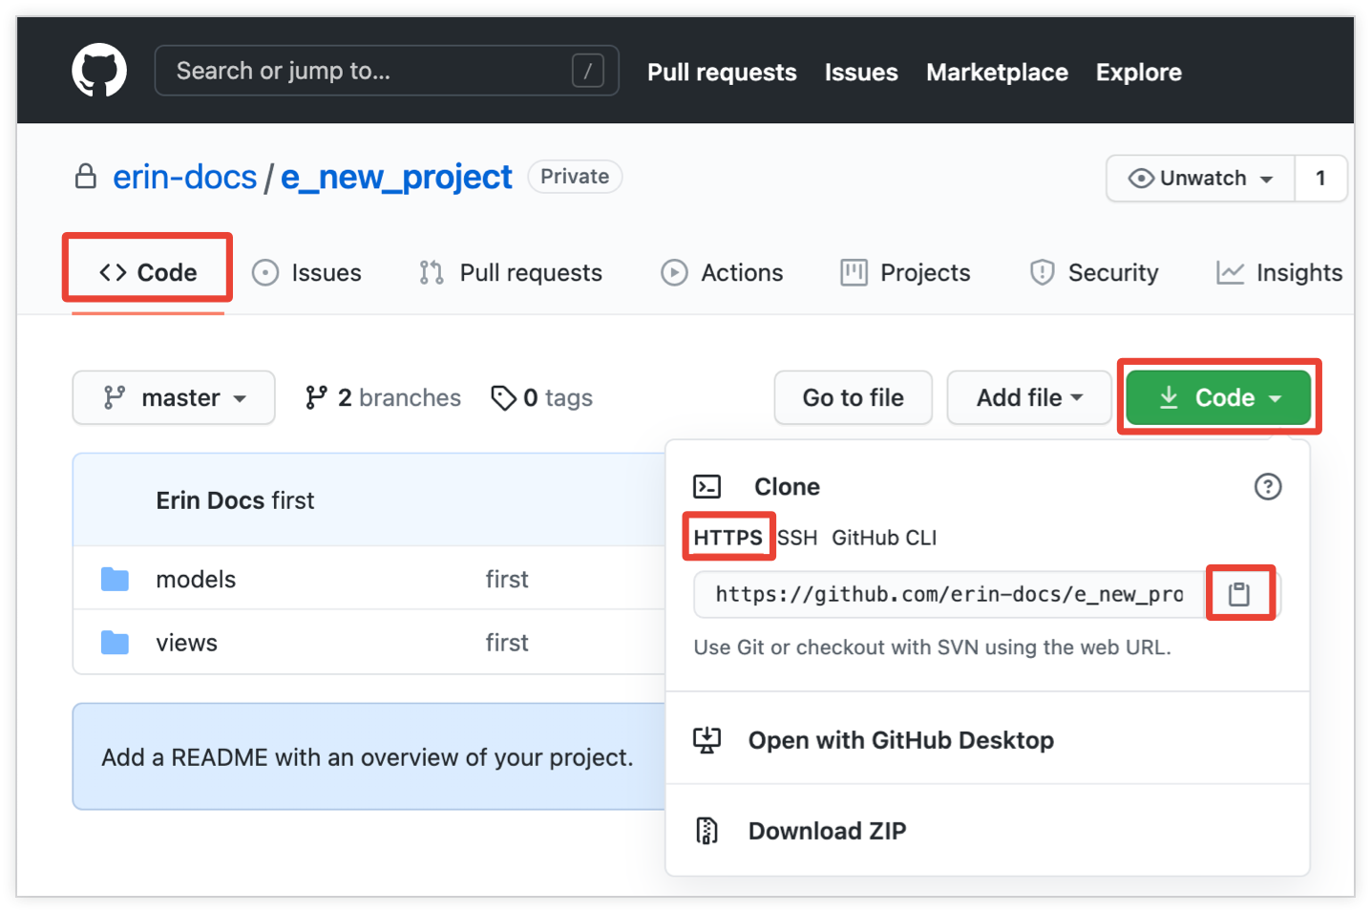Click the models folder icon
1371x913 pixels.
pyautogui.click(x=116, y=580)
